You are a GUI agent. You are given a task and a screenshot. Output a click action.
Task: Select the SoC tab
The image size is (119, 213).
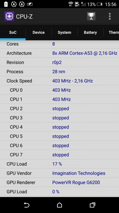tap(13, 33)
